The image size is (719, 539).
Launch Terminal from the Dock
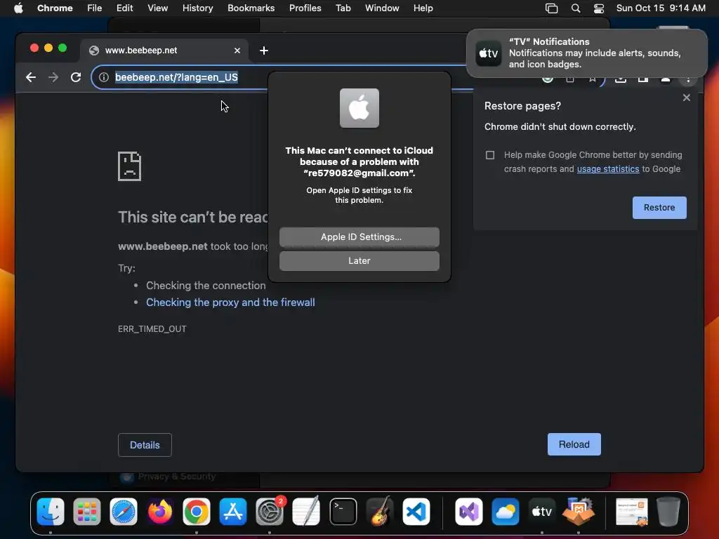343,511
